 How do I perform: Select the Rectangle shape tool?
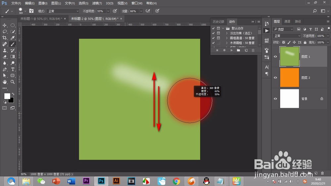[x=13, y=75]
